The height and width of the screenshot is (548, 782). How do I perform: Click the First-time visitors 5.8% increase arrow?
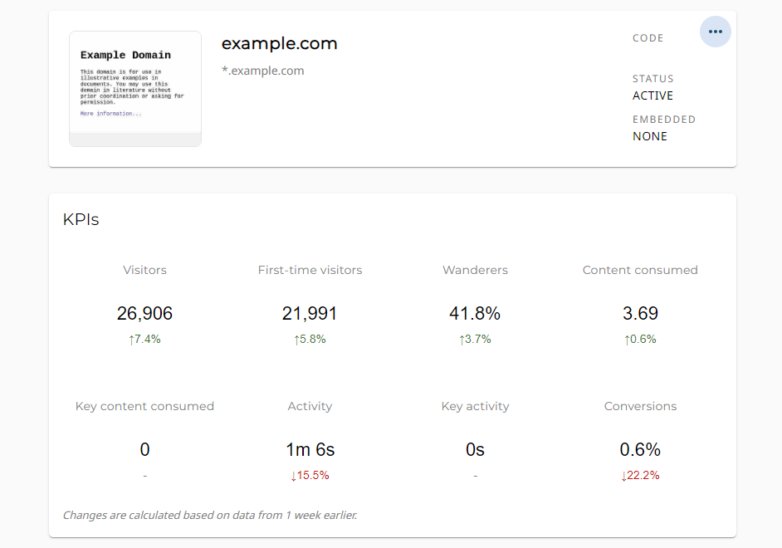297,339
